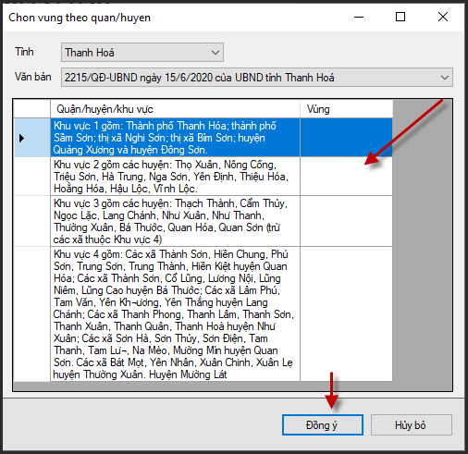Select the Khu vực 4 row text
The image size is (468, 454).
click(175, 314)
